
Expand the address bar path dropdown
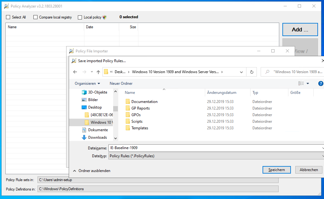(x=241, y=72)
